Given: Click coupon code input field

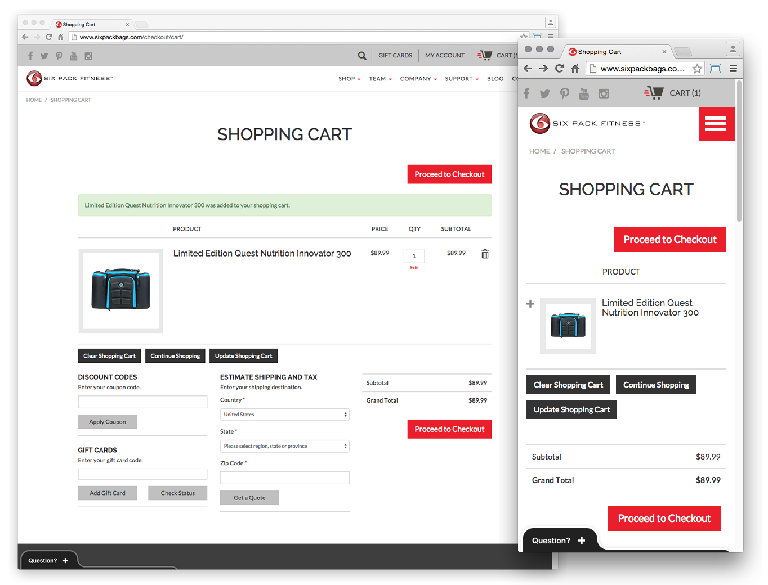Looking at the screenshot, I should coord(142,402).
